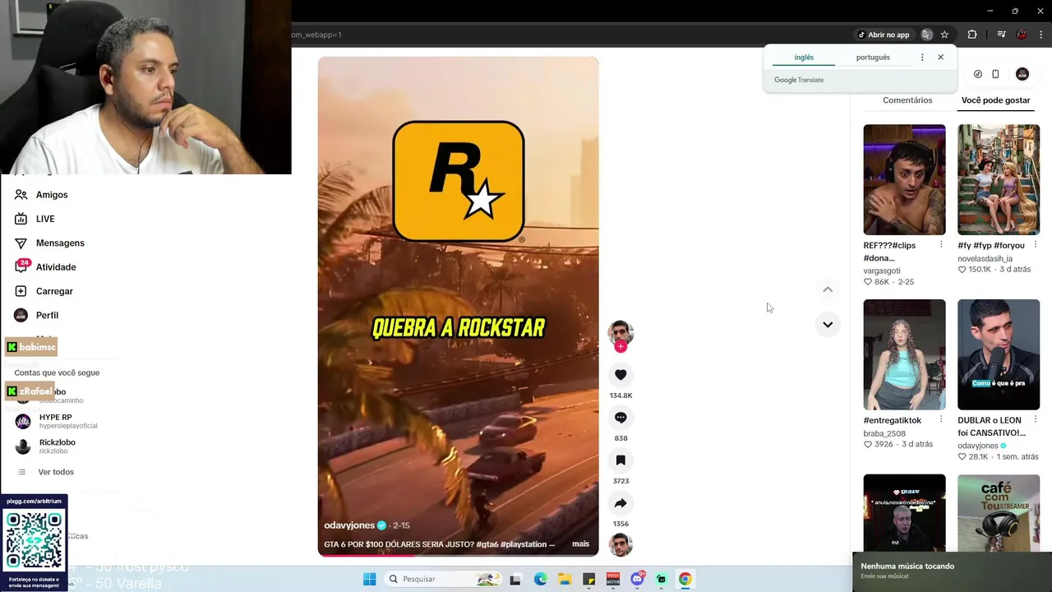Open Task View on the taskbar
1052x592 pixels.
[x=515, y=579]
